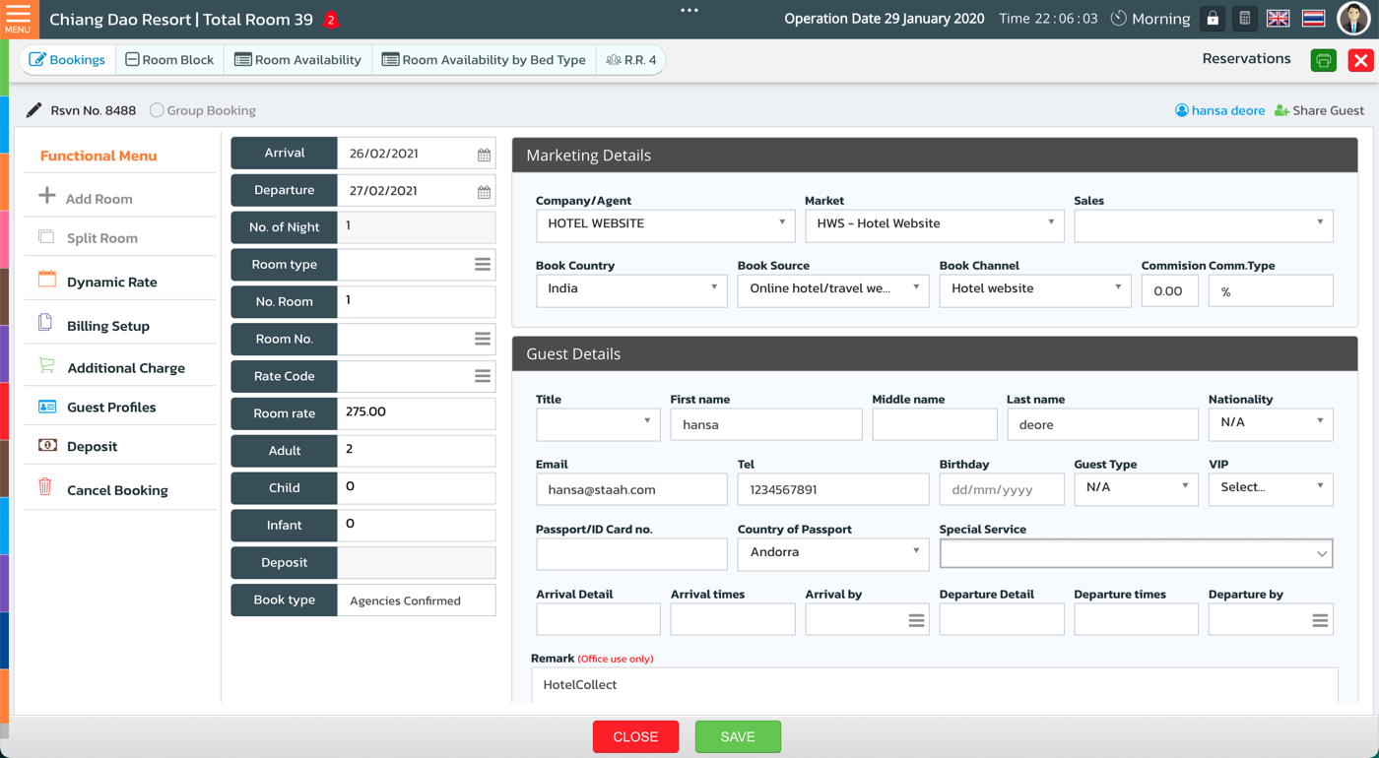Switch to Bookings tab

click(68, 60)
